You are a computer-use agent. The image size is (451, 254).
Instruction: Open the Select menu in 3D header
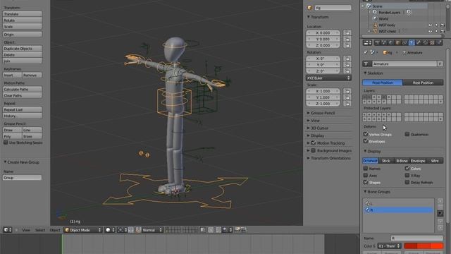pyautogui.click(x=40, y=230)
